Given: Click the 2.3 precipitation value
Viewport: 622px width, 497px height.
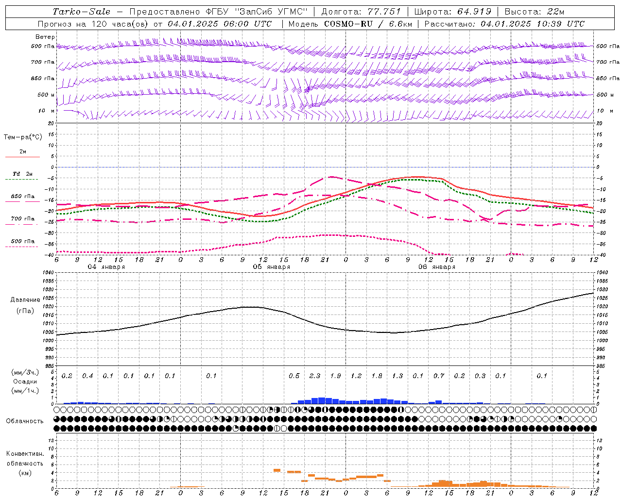Looking at the screenshot, I should [x=315, y=376].
